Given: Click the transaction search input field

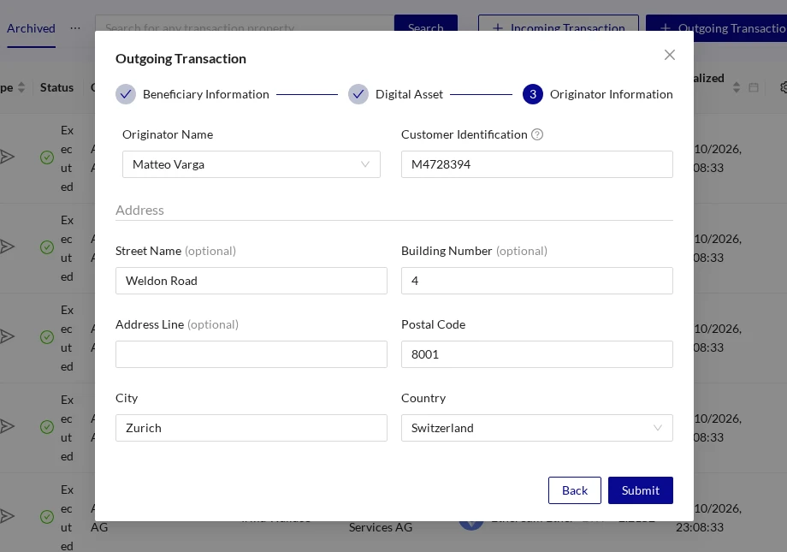Looking at the screenshot, I should click(x=245, y=23).
